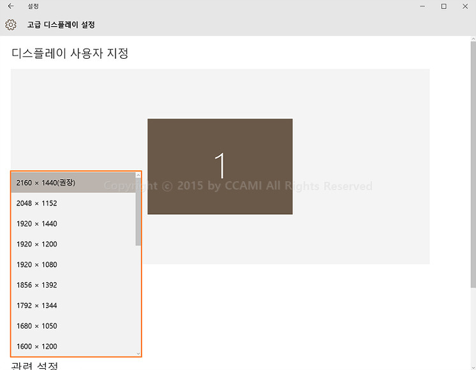Pick 1856 × 1392 from list
The height and width of the screenshot is (370, 476).
[73, 285]
